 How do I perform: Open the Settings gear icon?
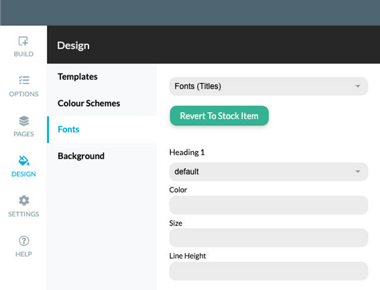[x=24, y=200]
